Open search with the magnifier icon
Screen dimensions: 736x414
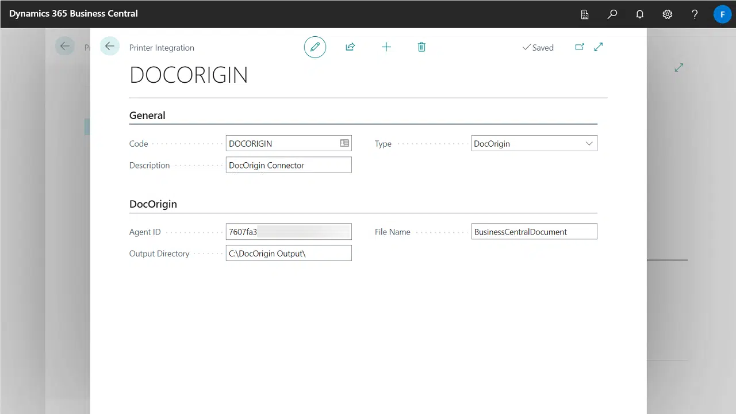(612, 14)
